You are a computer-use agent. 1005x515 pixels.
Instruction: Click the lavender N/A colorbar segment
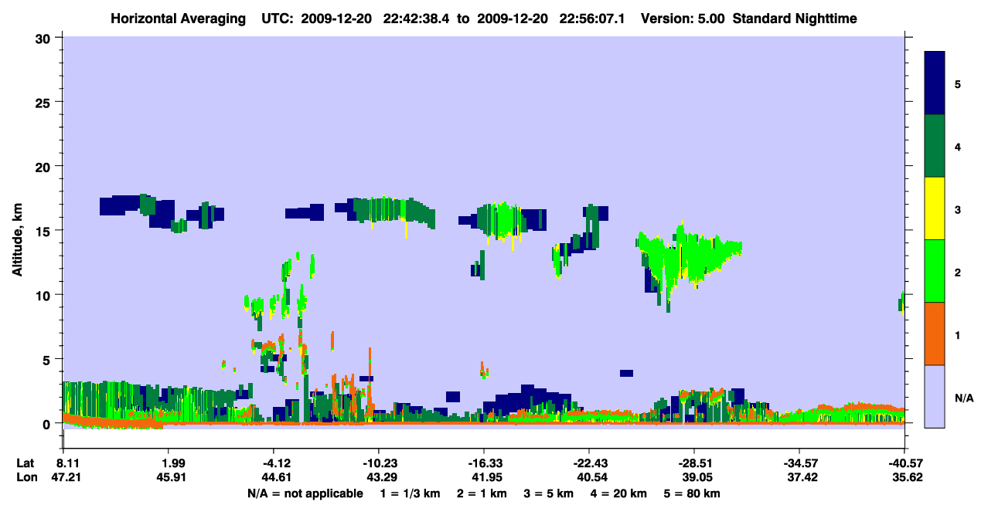click(935, 396)
